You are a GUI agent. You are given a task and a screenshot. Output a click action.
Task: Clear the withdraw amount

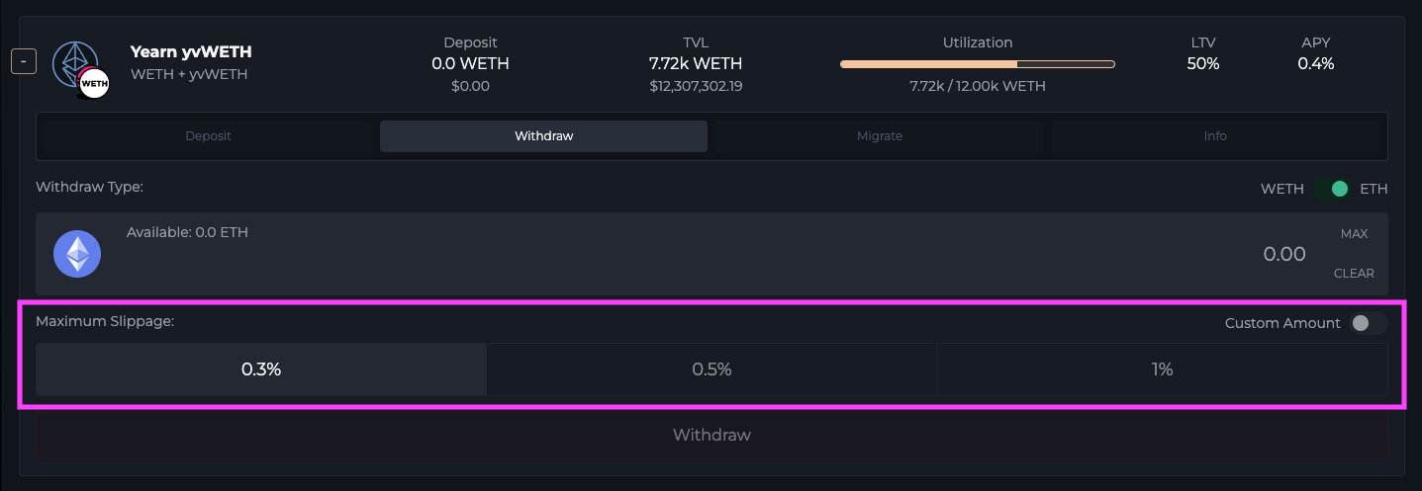(x=1354, y=274)
